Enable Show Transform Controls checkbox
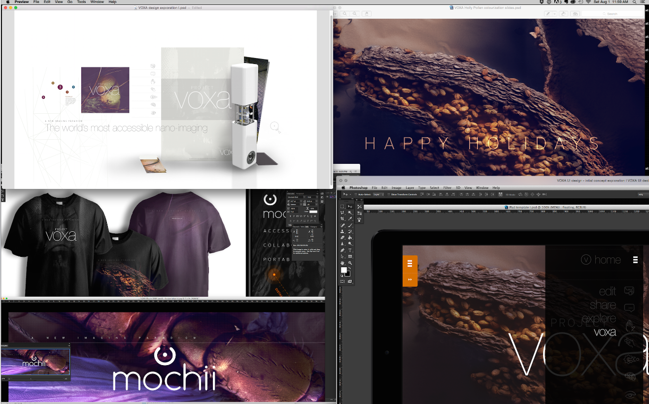 click(x=388, y=194)
